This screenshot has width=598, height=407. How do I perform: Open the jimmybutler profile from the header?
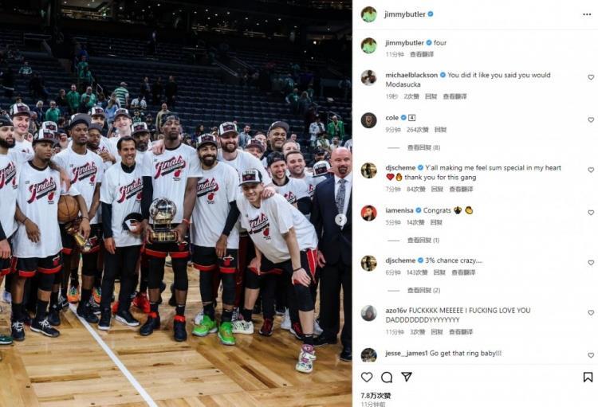(x=404, y=14)
